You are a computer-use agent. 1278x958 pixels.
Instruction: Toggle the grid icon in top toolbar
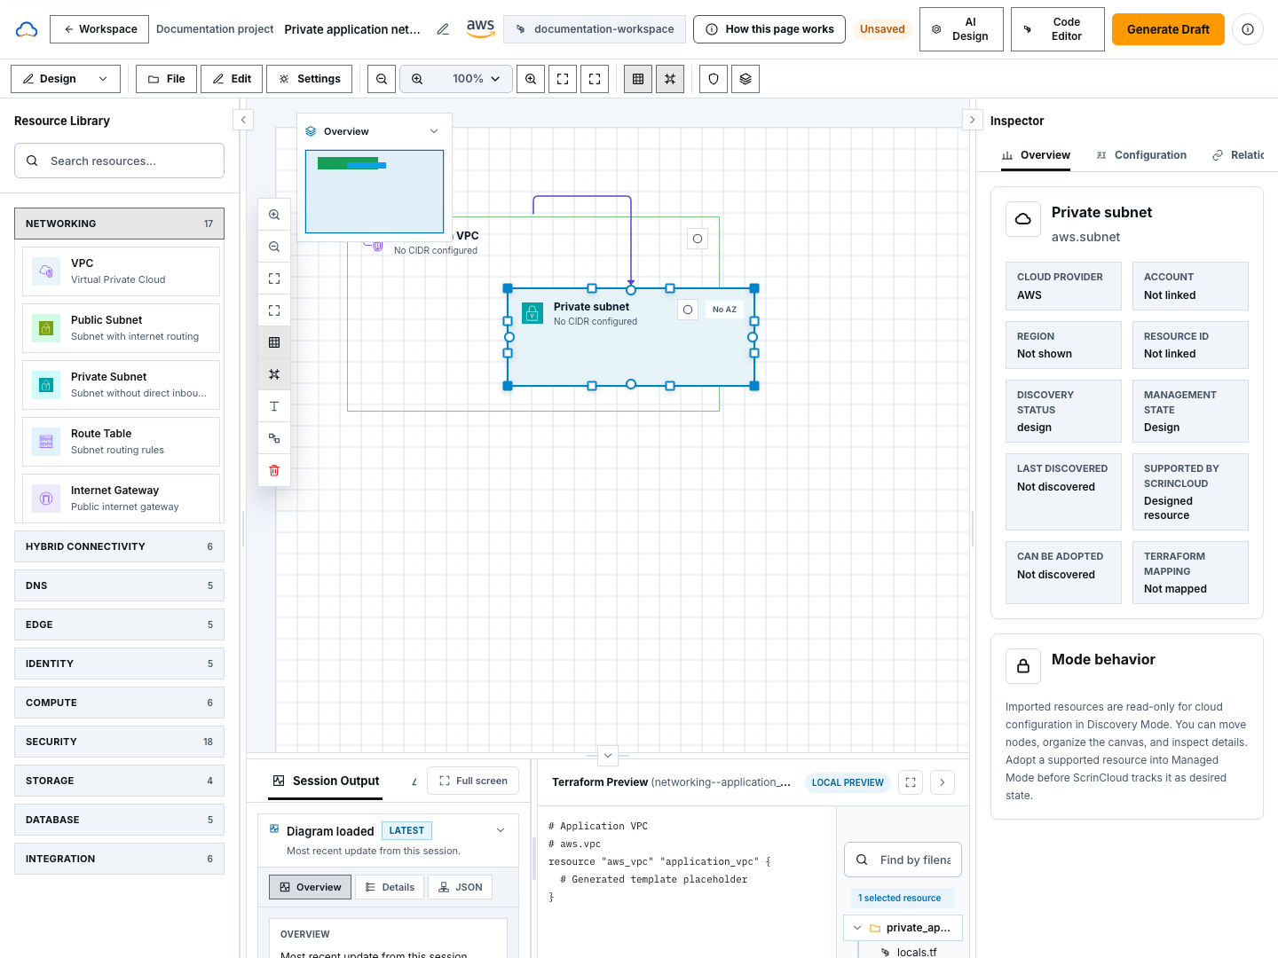click(x=638, y=79)
